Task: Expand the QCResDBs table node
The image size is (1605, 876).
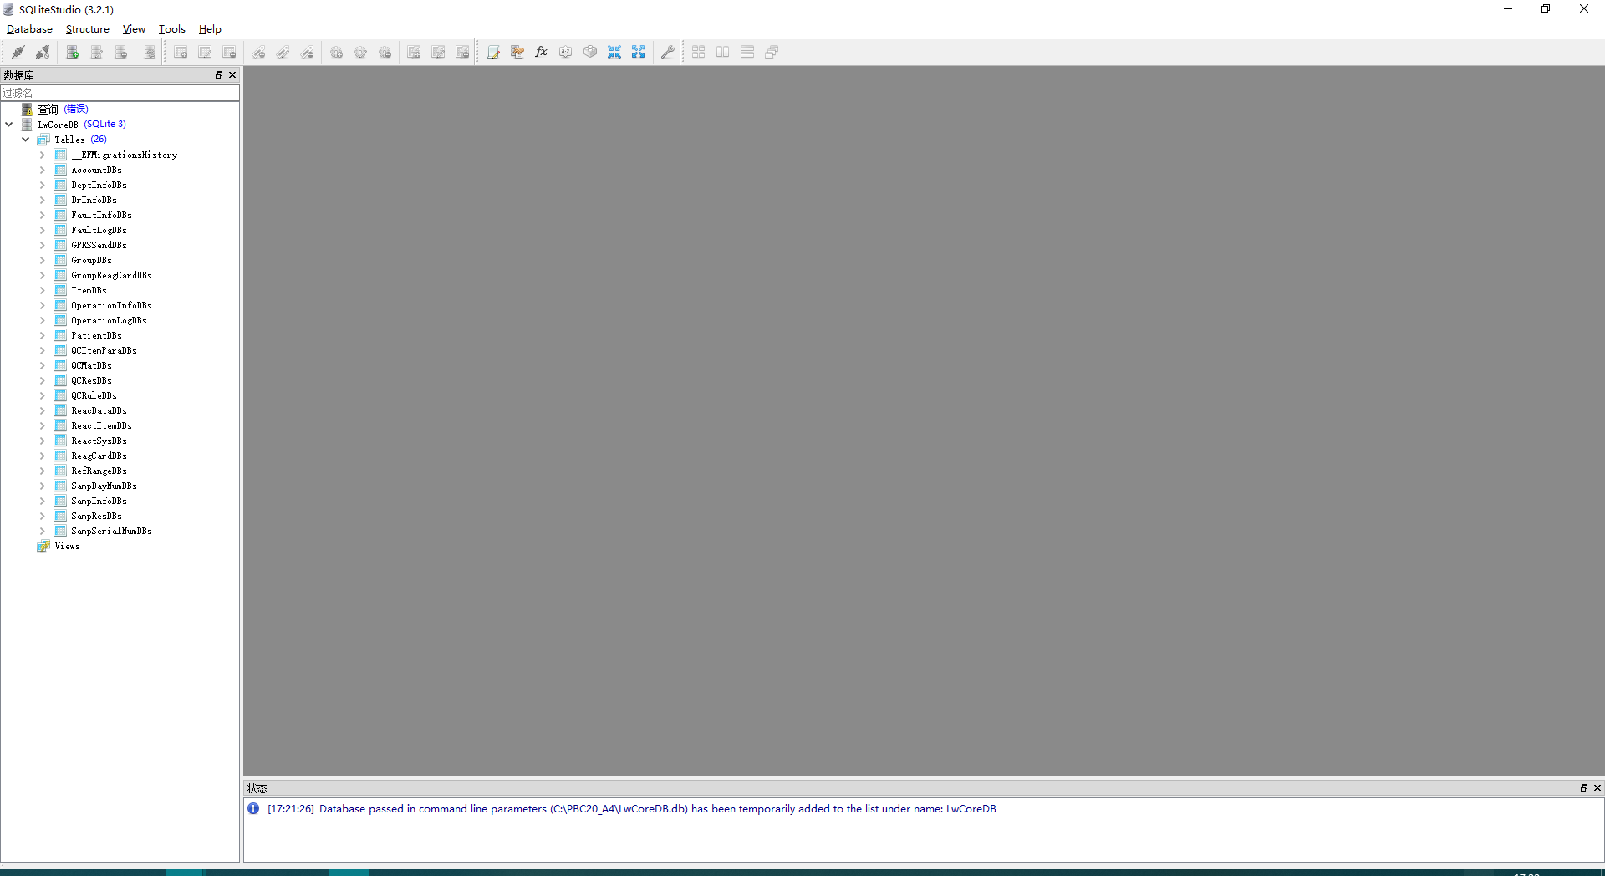Action: tap(43, 380)
